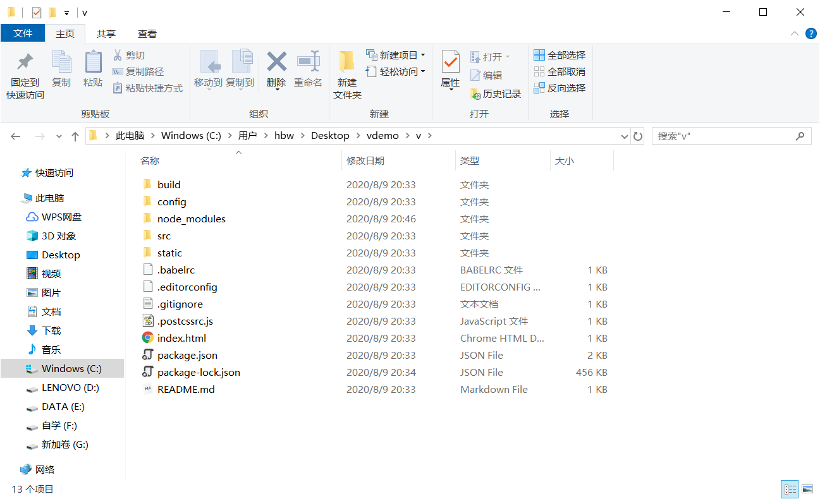Expand the address bar history dropdown
This screenshot has height=499, width=820.
624,136
